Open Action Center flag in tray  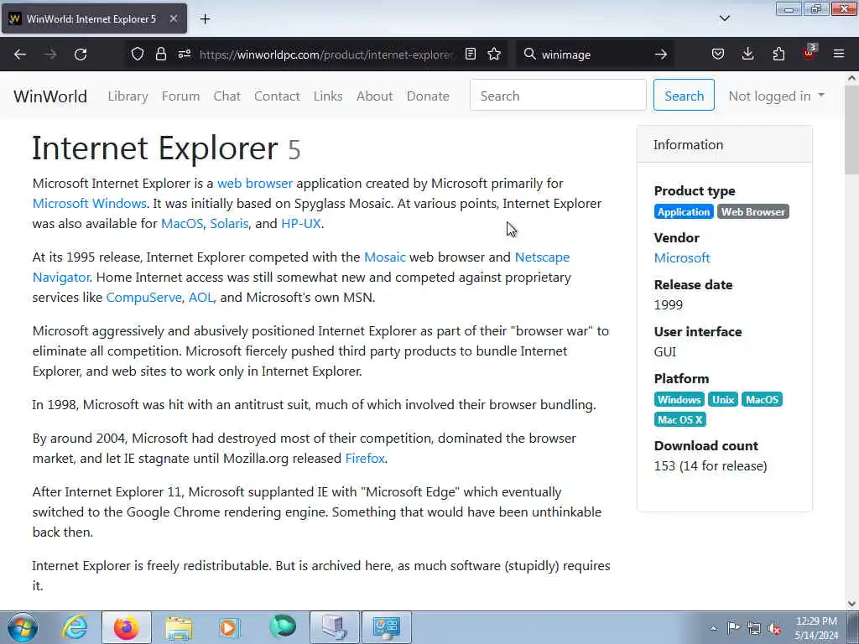(733, 628)
